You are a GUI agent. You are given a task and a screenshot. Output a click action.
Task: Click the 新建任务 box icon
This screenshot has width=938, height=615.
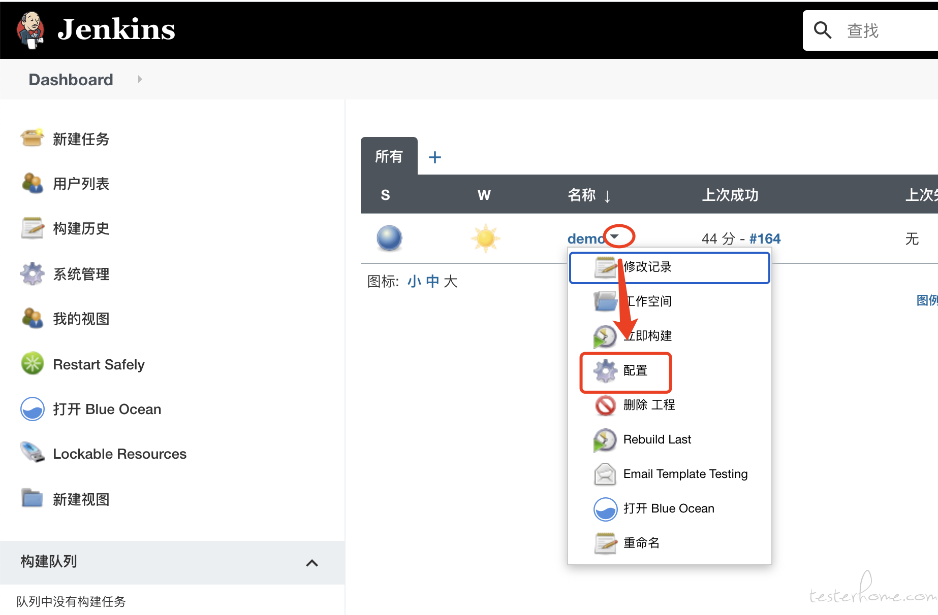coord(32,138)
